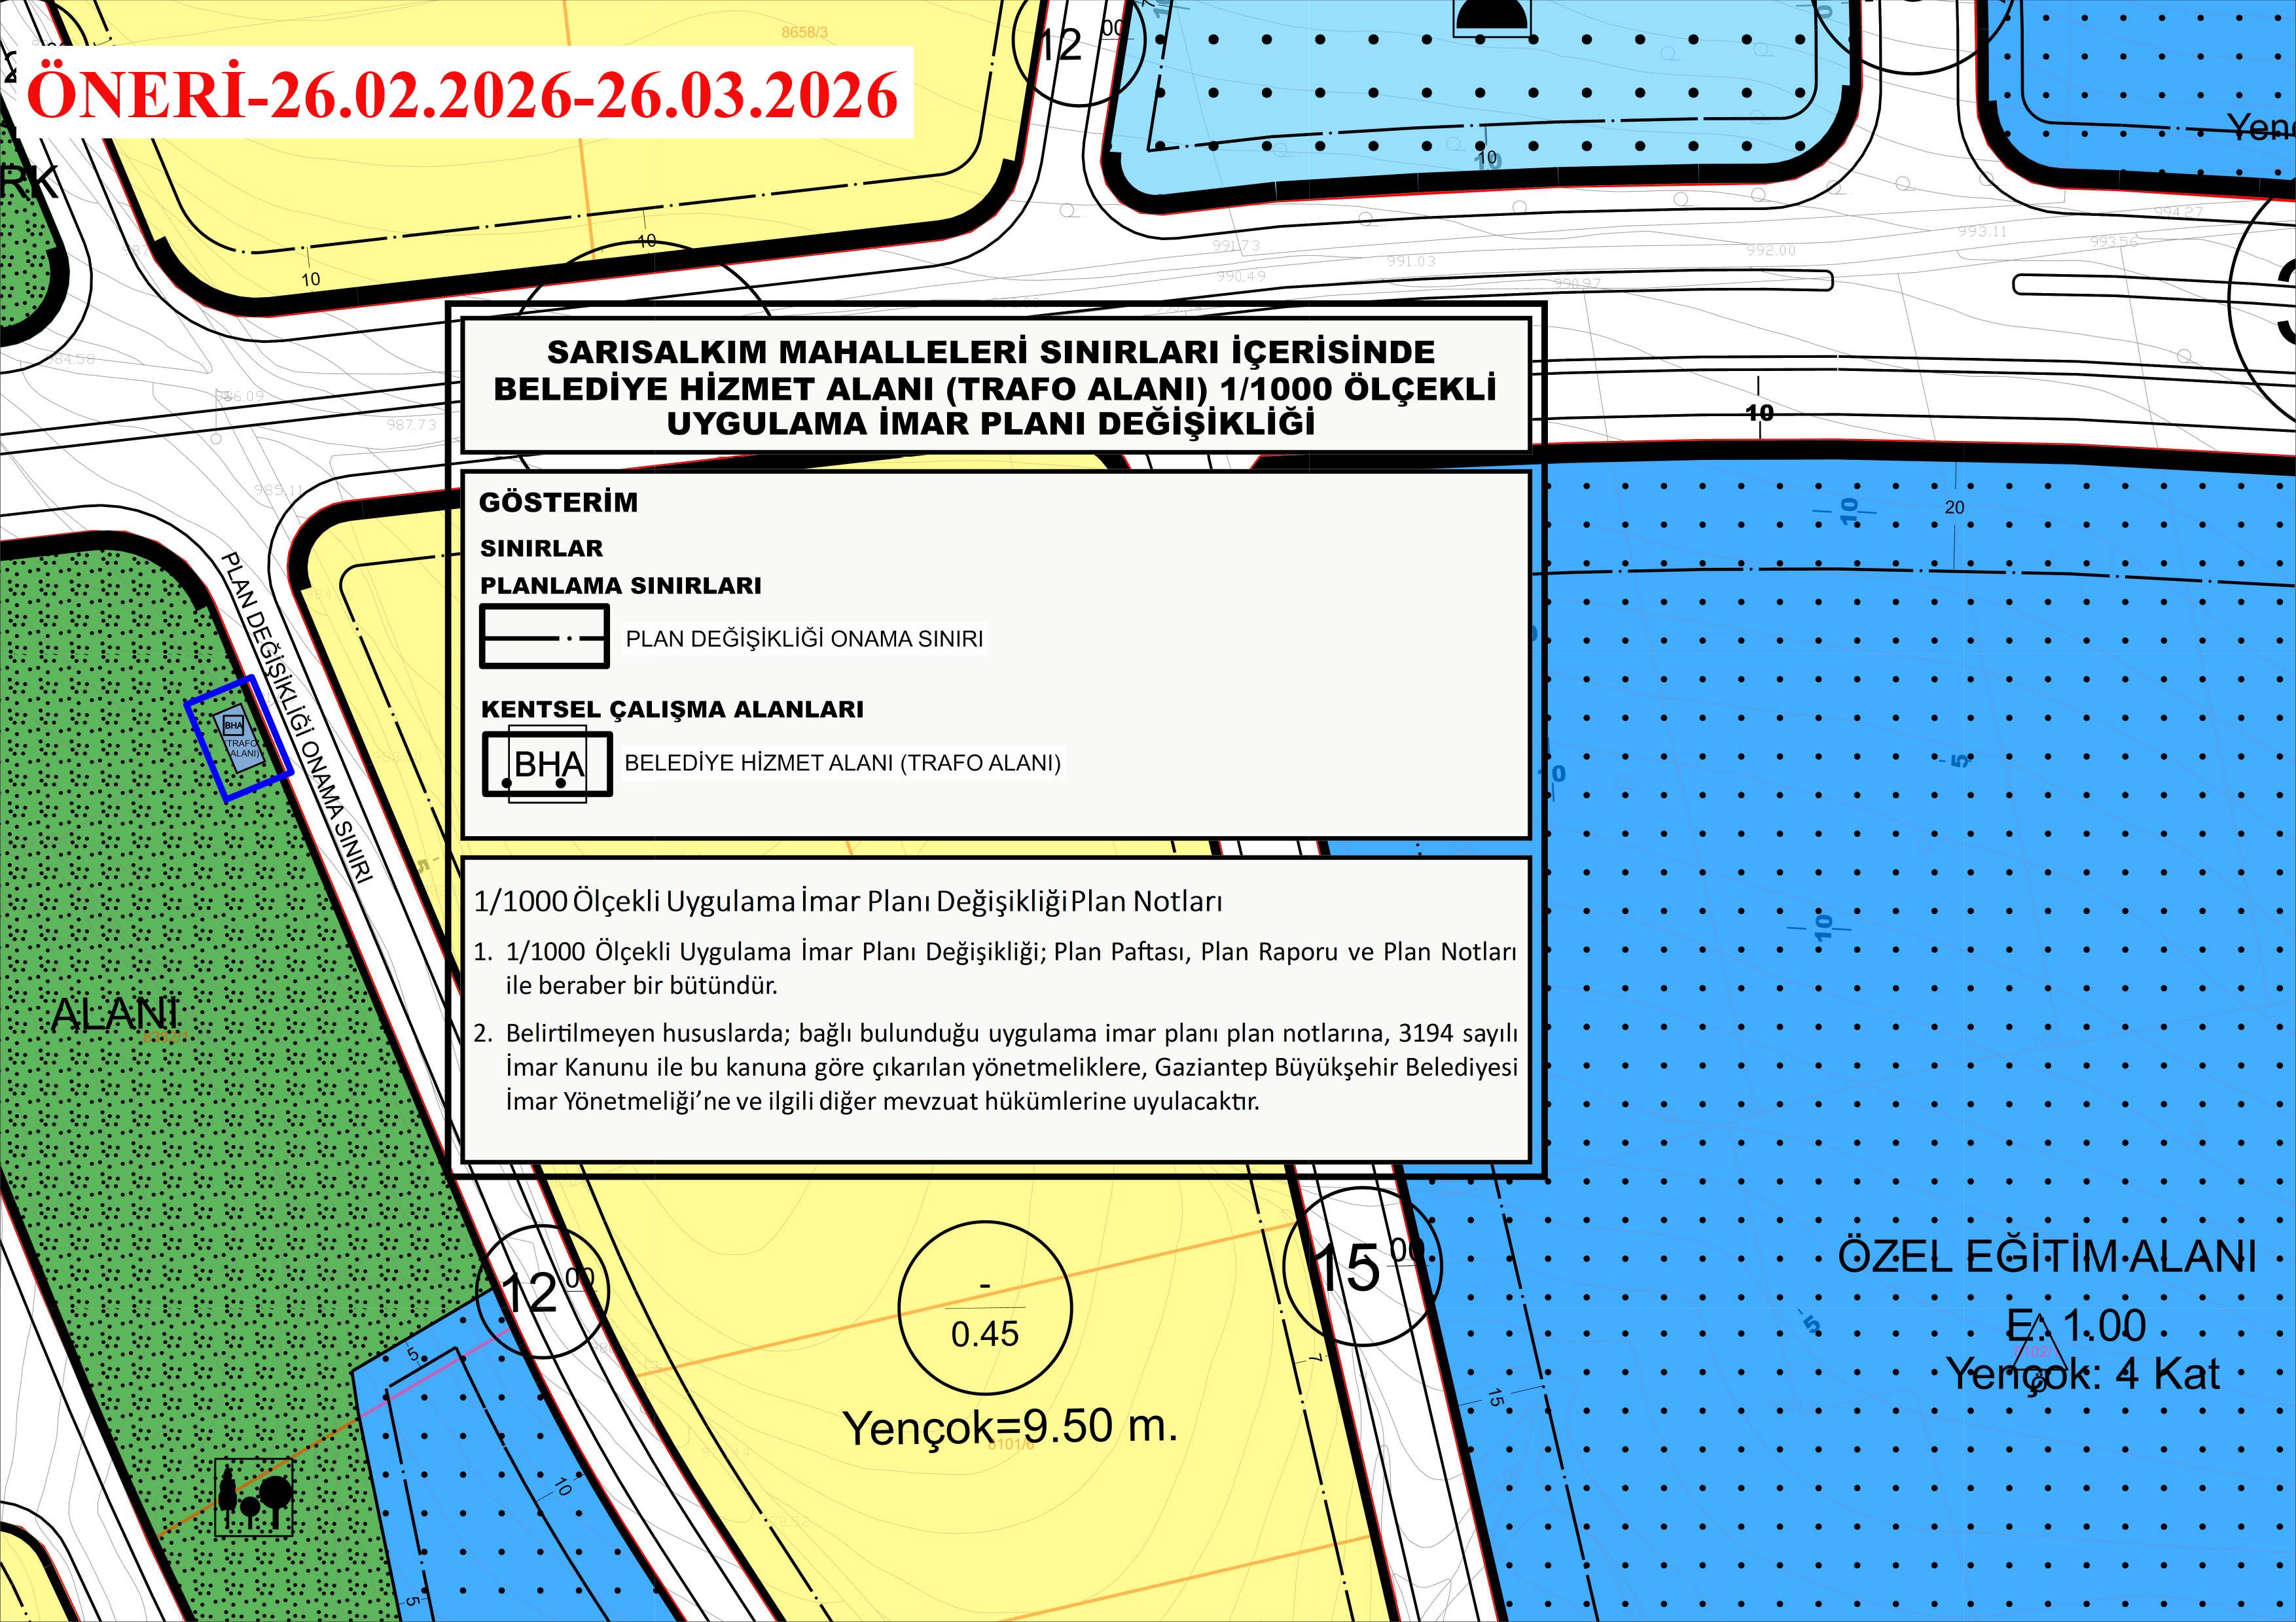Image resolution: width=2296 pixels, height=1622 pixels.
Task: Click 'BELEDİYE HİZMET ALANI (TRAFO ALANI)' legend label
Action: (842, 762)
